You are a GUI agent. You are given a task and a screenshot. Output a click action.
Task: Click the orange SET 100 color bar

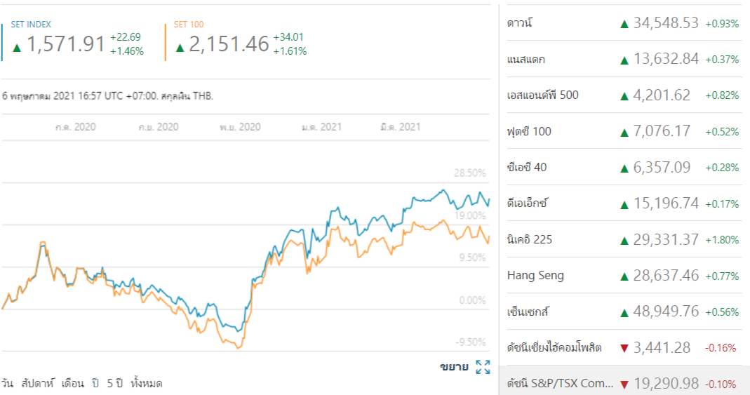(x=166, y=42)
